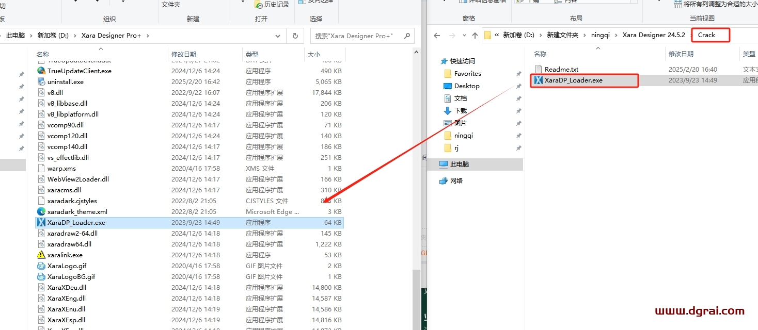758x330 pixels.
Task: Click the TrueUpdateClient.exe globe icon
Action: [41, 71]
